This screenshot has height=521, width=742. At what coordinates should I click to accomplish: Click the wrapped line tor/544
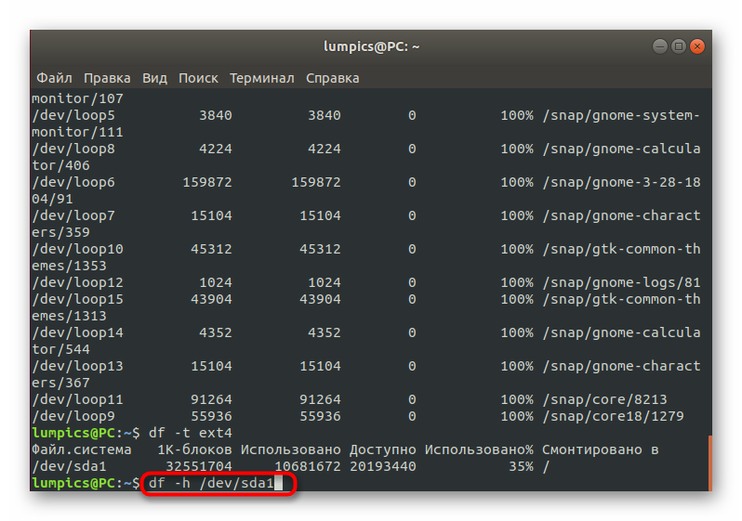[60, 349]
